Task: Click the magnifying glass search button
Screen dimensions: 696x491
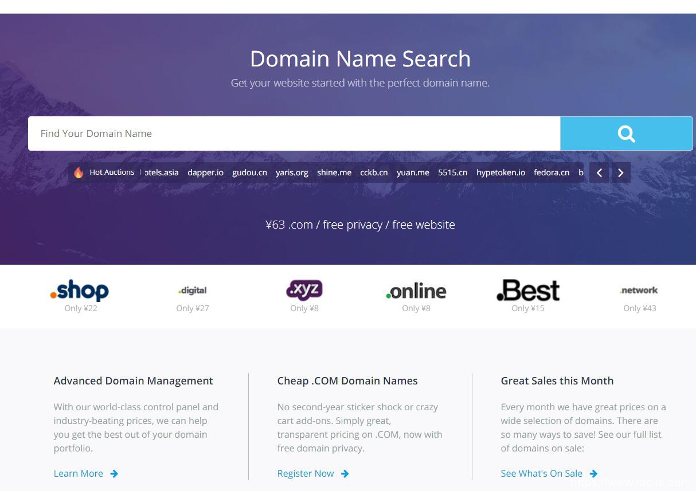Action: (626, 133)
